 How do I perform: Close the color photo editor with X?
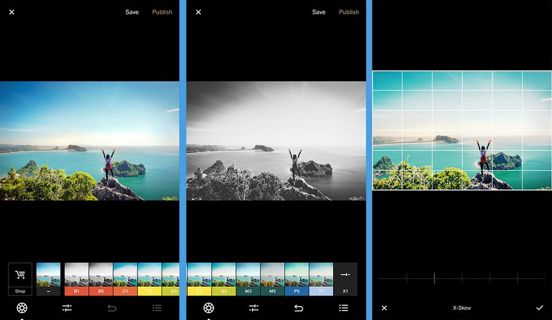tap(12, 12)
